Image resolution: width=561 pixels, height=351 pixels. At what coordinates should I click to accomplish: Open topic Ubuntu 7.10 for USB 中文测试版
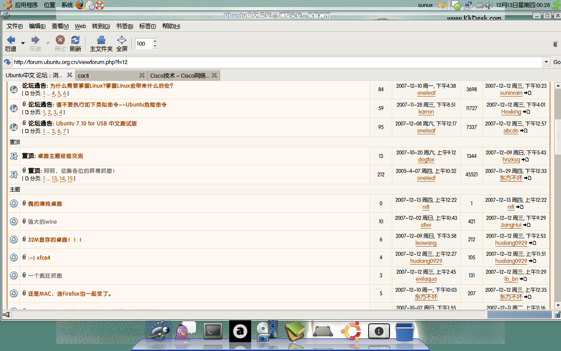pyautogui.click(x=96, y=123)
